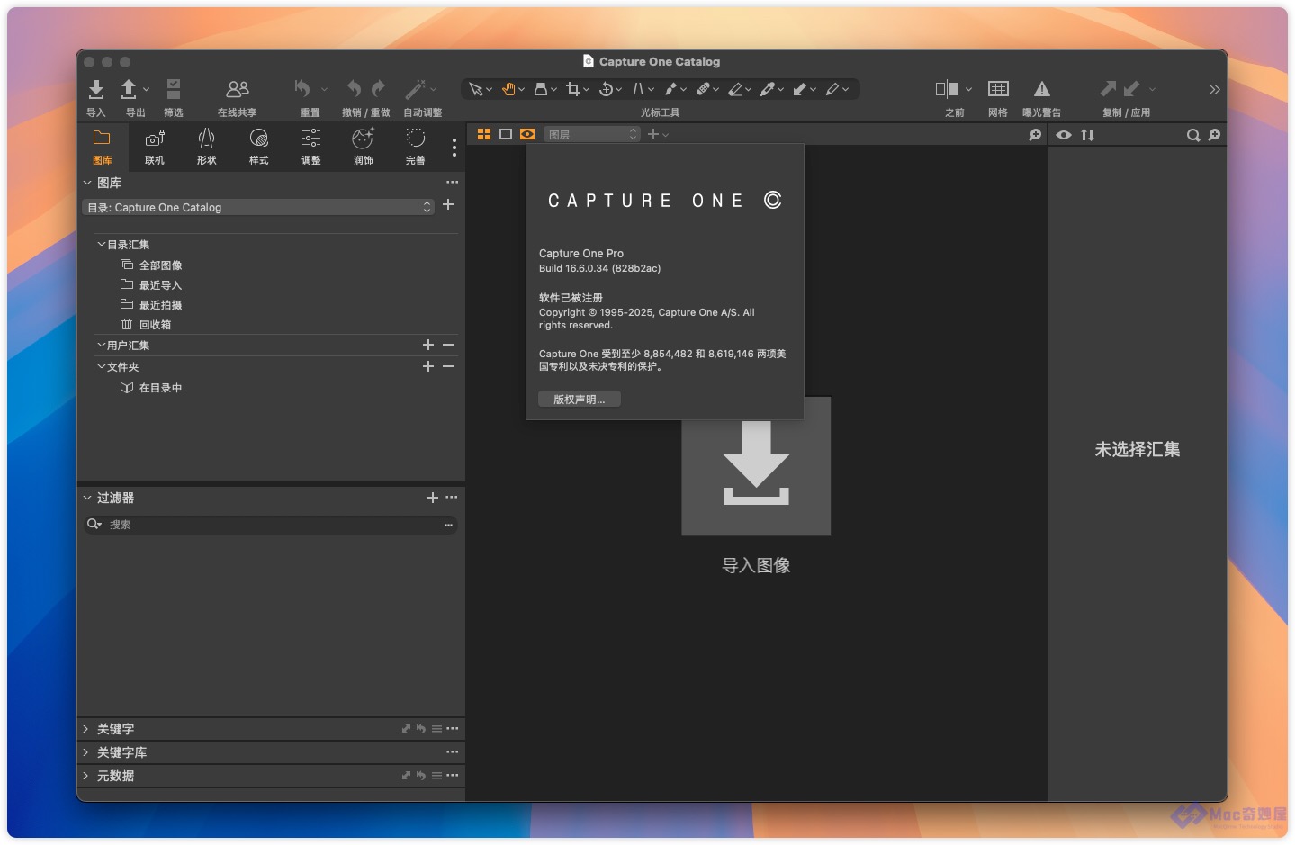Switch viewer to single image view
Screen dimensions: 1295x845
click(x=506, y=134)
